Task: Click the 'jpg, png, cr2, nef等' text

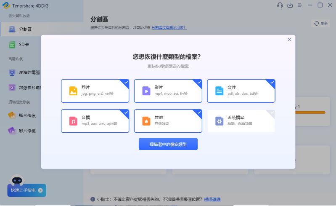Action: [98, 94]
